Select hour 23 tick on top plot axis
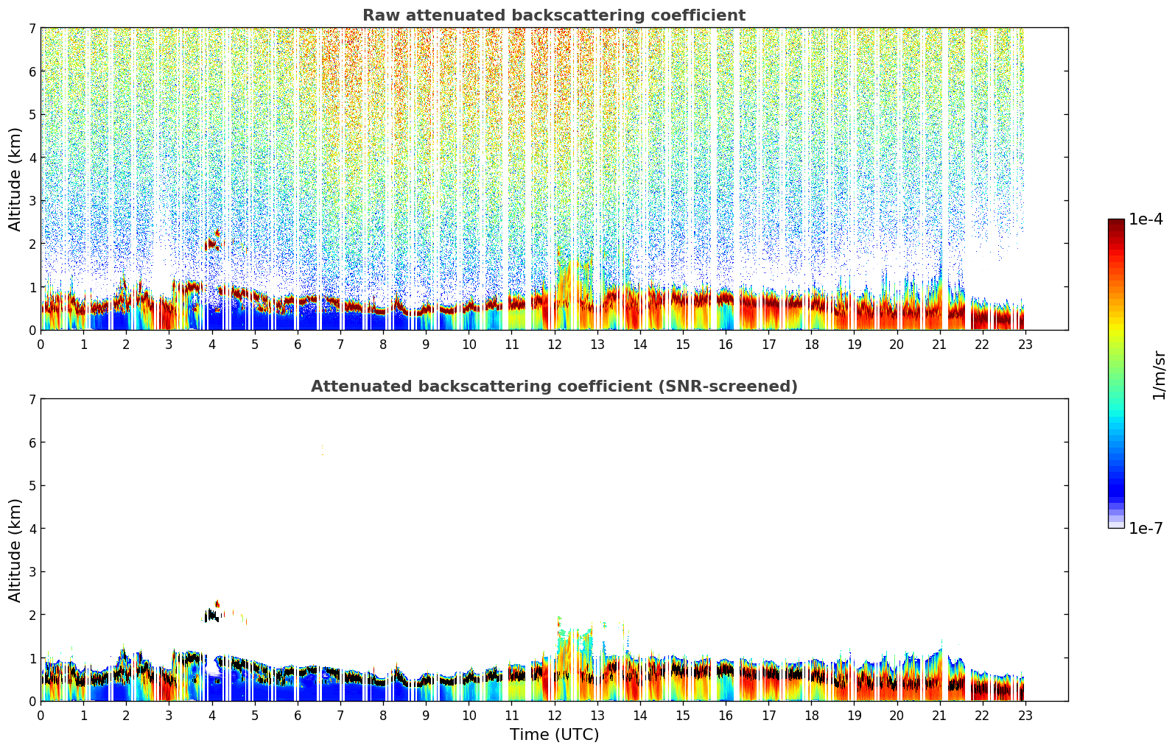 [x=1025, y=345]
